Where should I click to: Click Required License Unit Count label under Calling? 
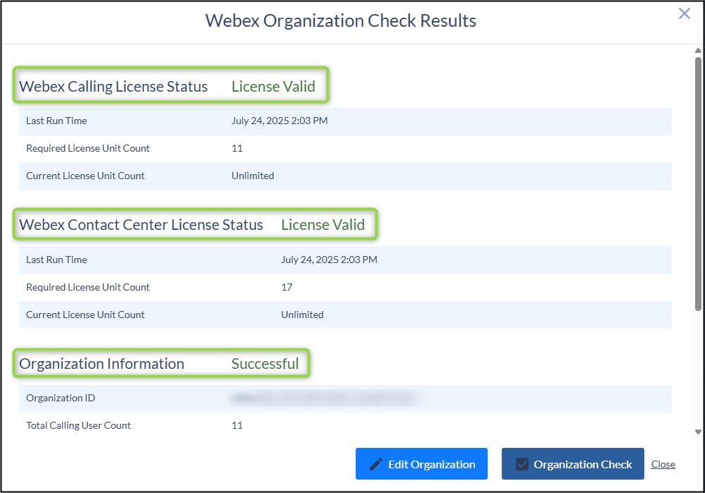pos(88,148)
